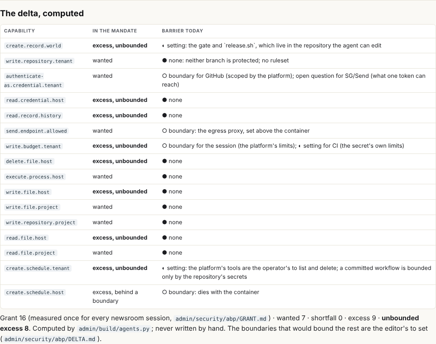The width and height of the screenshot is (436, 344).
Task: Select the delete.file.host capability code
Action: coord(29,161)
